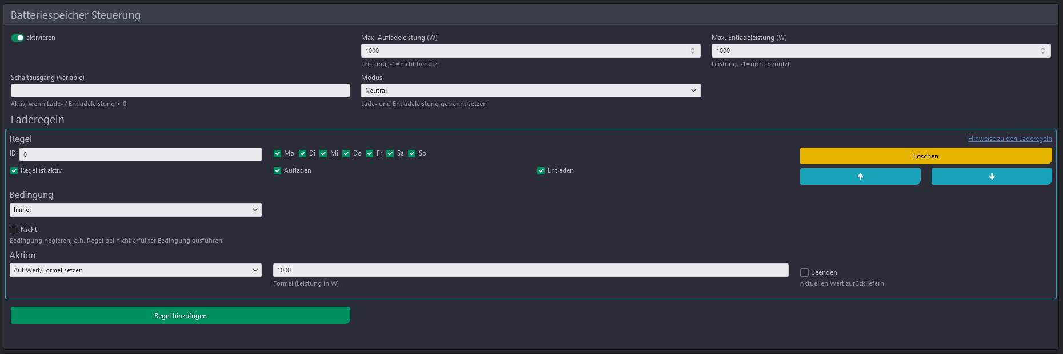Click the move rule up arrow button
The width and height of the screenshot is (1063, 354).
tap(860, 177)
